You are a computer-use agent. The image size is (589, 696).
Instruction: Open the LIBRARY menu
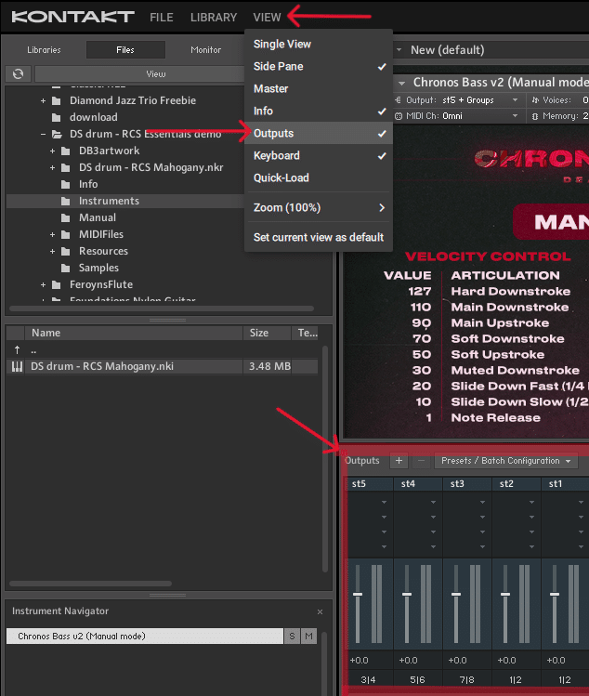[214, 18]
